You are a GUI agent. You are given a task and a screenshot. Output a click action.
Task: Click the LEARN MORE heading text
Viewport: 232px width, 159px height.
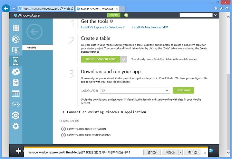69,121
